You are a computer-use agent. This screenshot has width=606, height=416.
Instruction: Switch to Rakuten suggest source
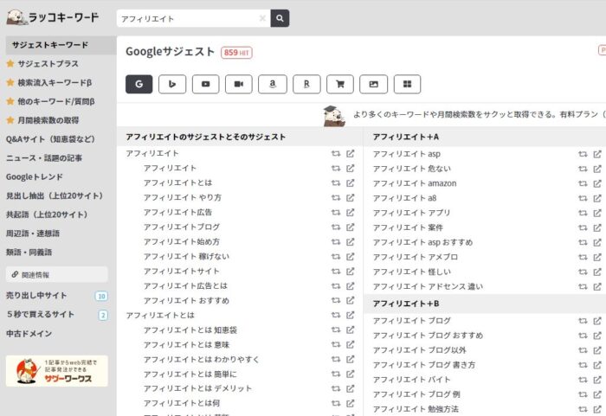(x=306, y=84)
